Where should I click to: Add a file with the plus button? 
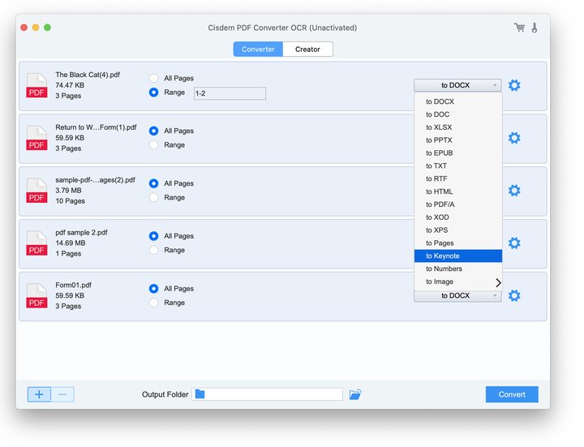[39, 394]
